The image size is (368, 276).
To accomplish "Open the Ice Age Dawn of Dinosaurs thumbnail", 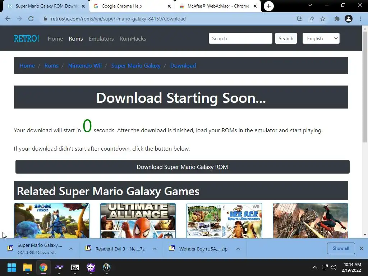I will pyautogui.click(x=224, y=221).
